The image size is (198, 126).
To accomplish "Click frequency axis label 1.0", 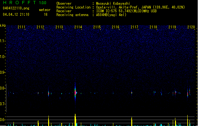I will pyautogui.click(x=2, y=57).
